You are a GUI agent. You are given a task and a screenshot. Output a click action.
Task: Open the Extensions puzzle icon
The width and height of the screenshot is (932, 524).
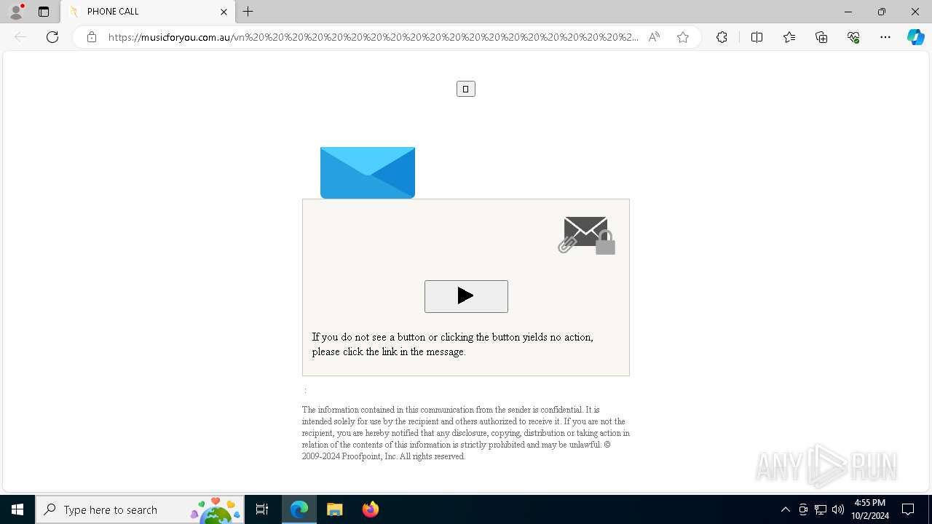pos(722,37)
